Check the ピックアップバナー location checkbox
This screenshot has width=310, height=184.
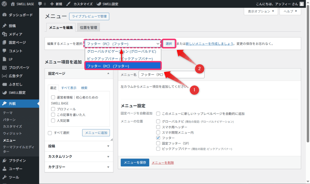(x=158, y=149)
